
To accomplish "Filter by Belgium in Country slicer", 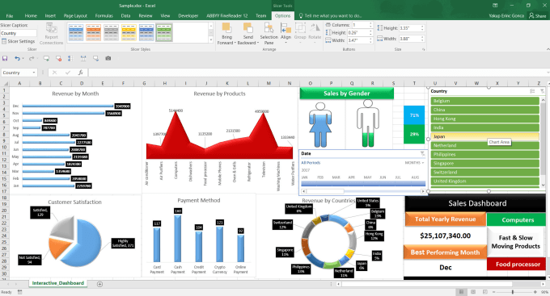I will (484, 101).
